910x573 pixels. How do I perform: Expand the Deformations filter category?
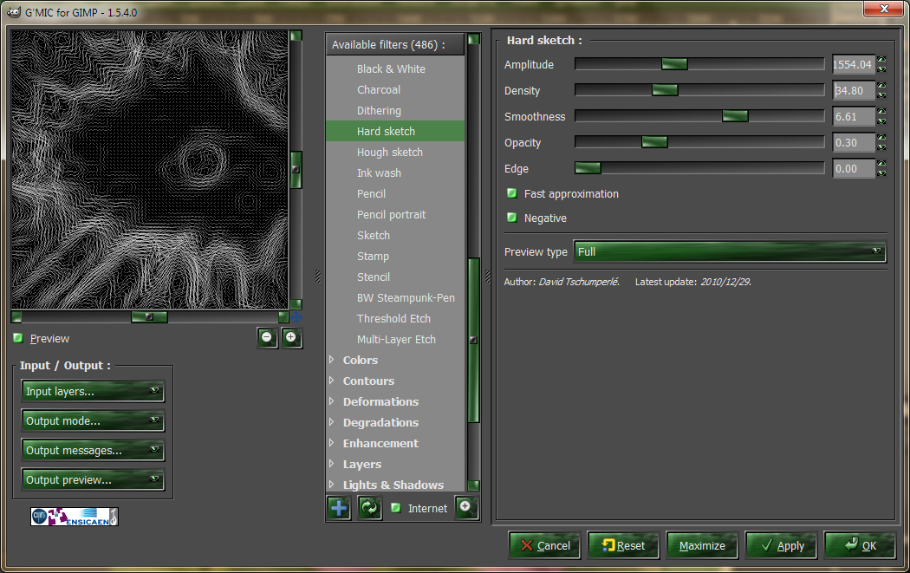point(331,401)
